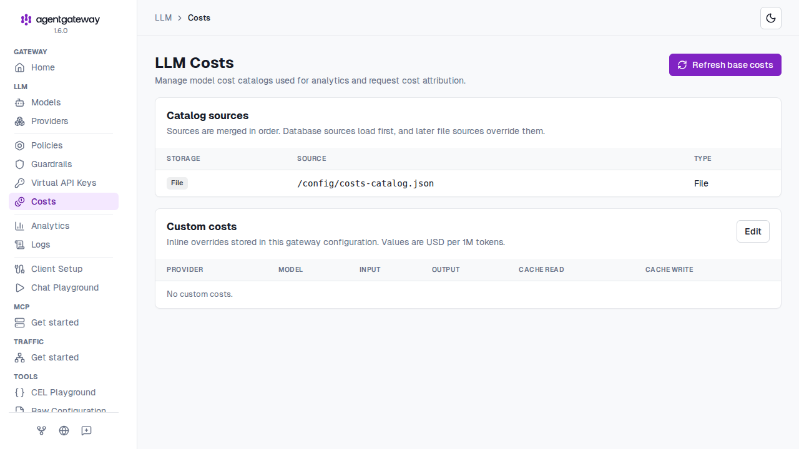Viewport: 799px width, 449px height.
Task: Click the Custom costs heading
Action: point(202,226)
